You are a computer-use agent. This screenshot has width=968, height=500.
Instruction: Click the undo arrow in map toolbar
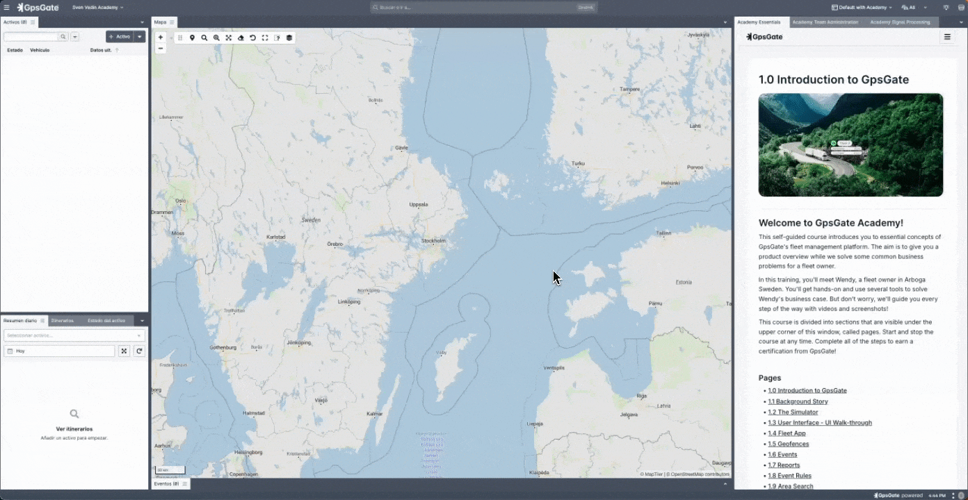click(252, 38)
